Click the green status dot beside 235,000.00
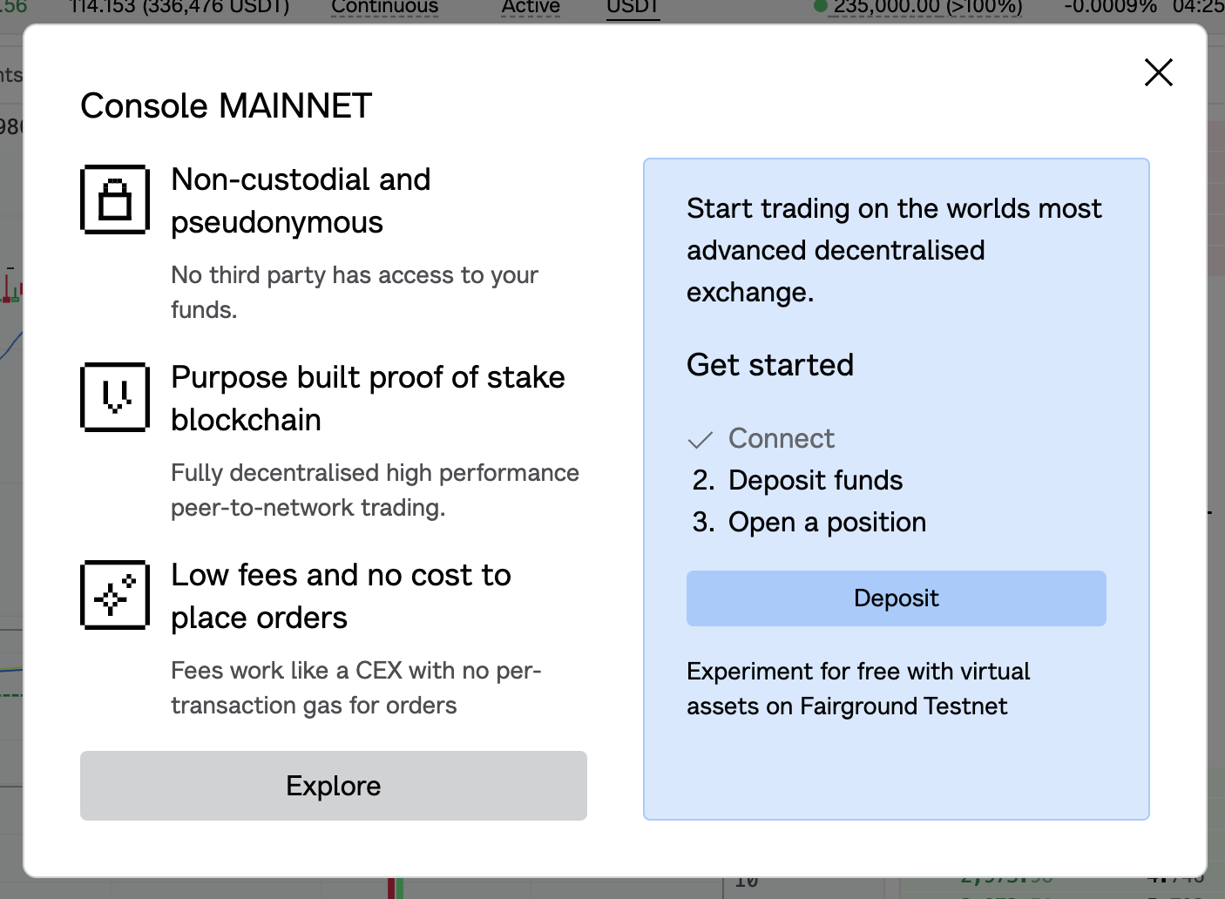Viewport: 1225px width, 899px height. [820, 6]
